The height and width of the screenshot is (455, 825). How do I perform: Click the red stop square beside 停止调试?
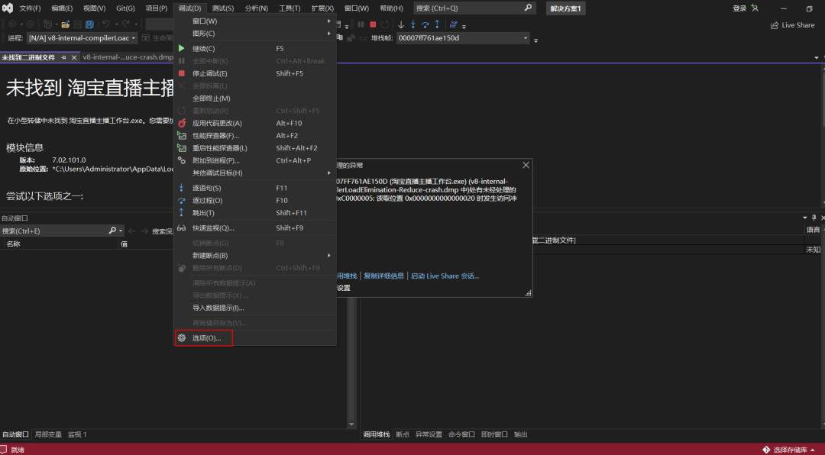pyautogui.click(x=182, y=73)
